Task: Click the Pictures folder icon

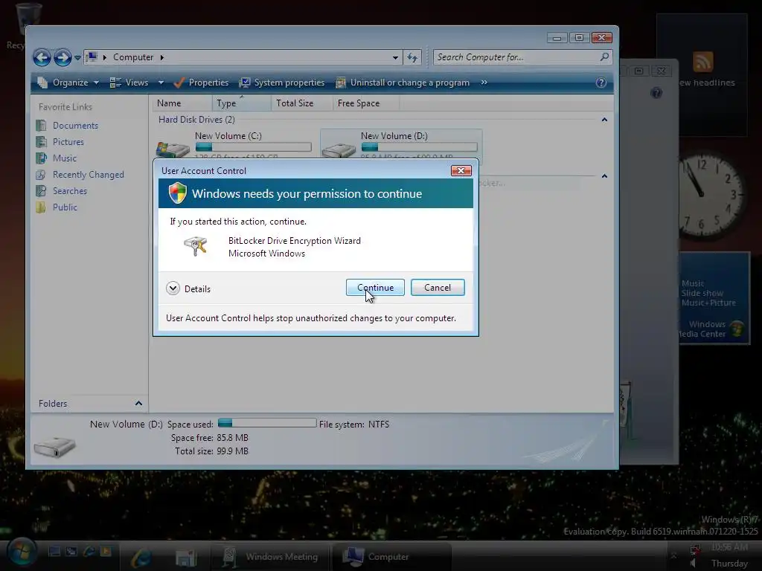Action: coord(41,142)
